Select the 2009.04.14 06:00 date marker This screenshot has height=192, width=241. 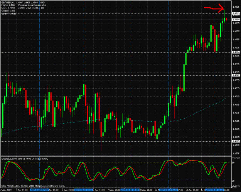pos(215,190)
